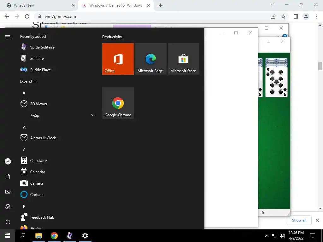Open the Chrome three-dot menu

(x=316, y=16)
